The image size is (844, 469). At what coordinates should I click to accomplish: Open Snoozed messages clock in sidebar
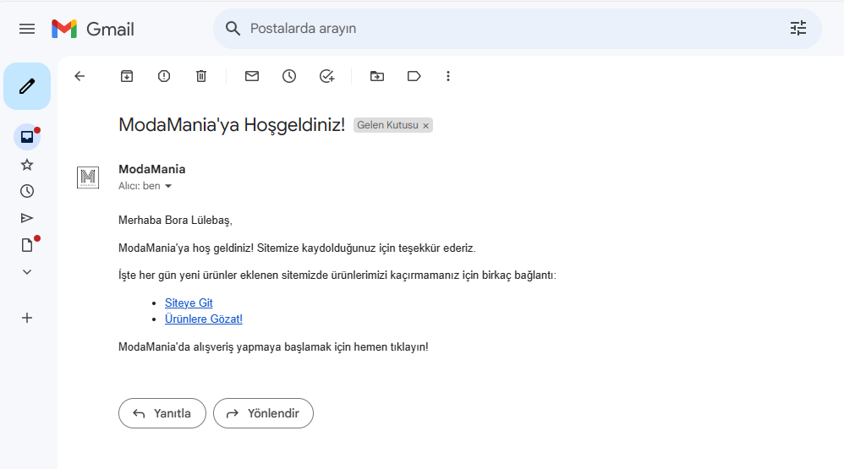27,191
